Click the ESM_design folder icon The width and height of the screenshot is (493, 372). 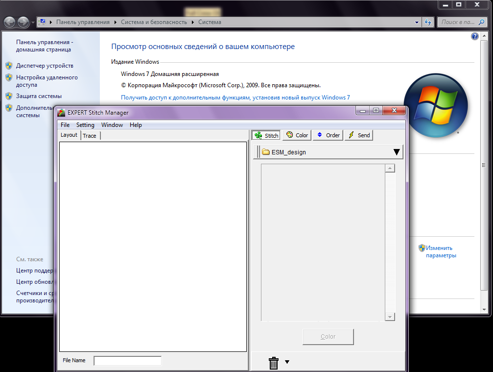pos(266,152)
